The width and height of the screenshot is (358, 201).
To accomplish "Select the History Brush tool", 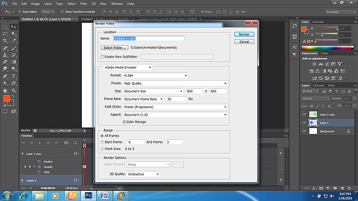I will tap(14, 55).
